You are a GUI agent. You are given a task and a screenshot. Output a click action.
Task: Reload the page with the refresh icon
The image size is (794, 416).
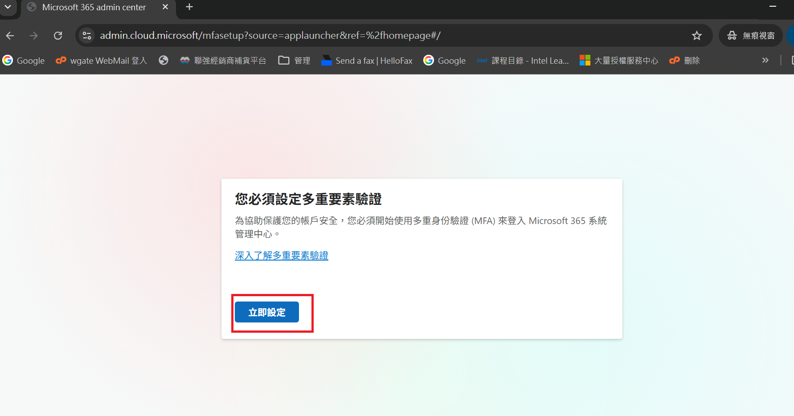[x=58, y=36]
